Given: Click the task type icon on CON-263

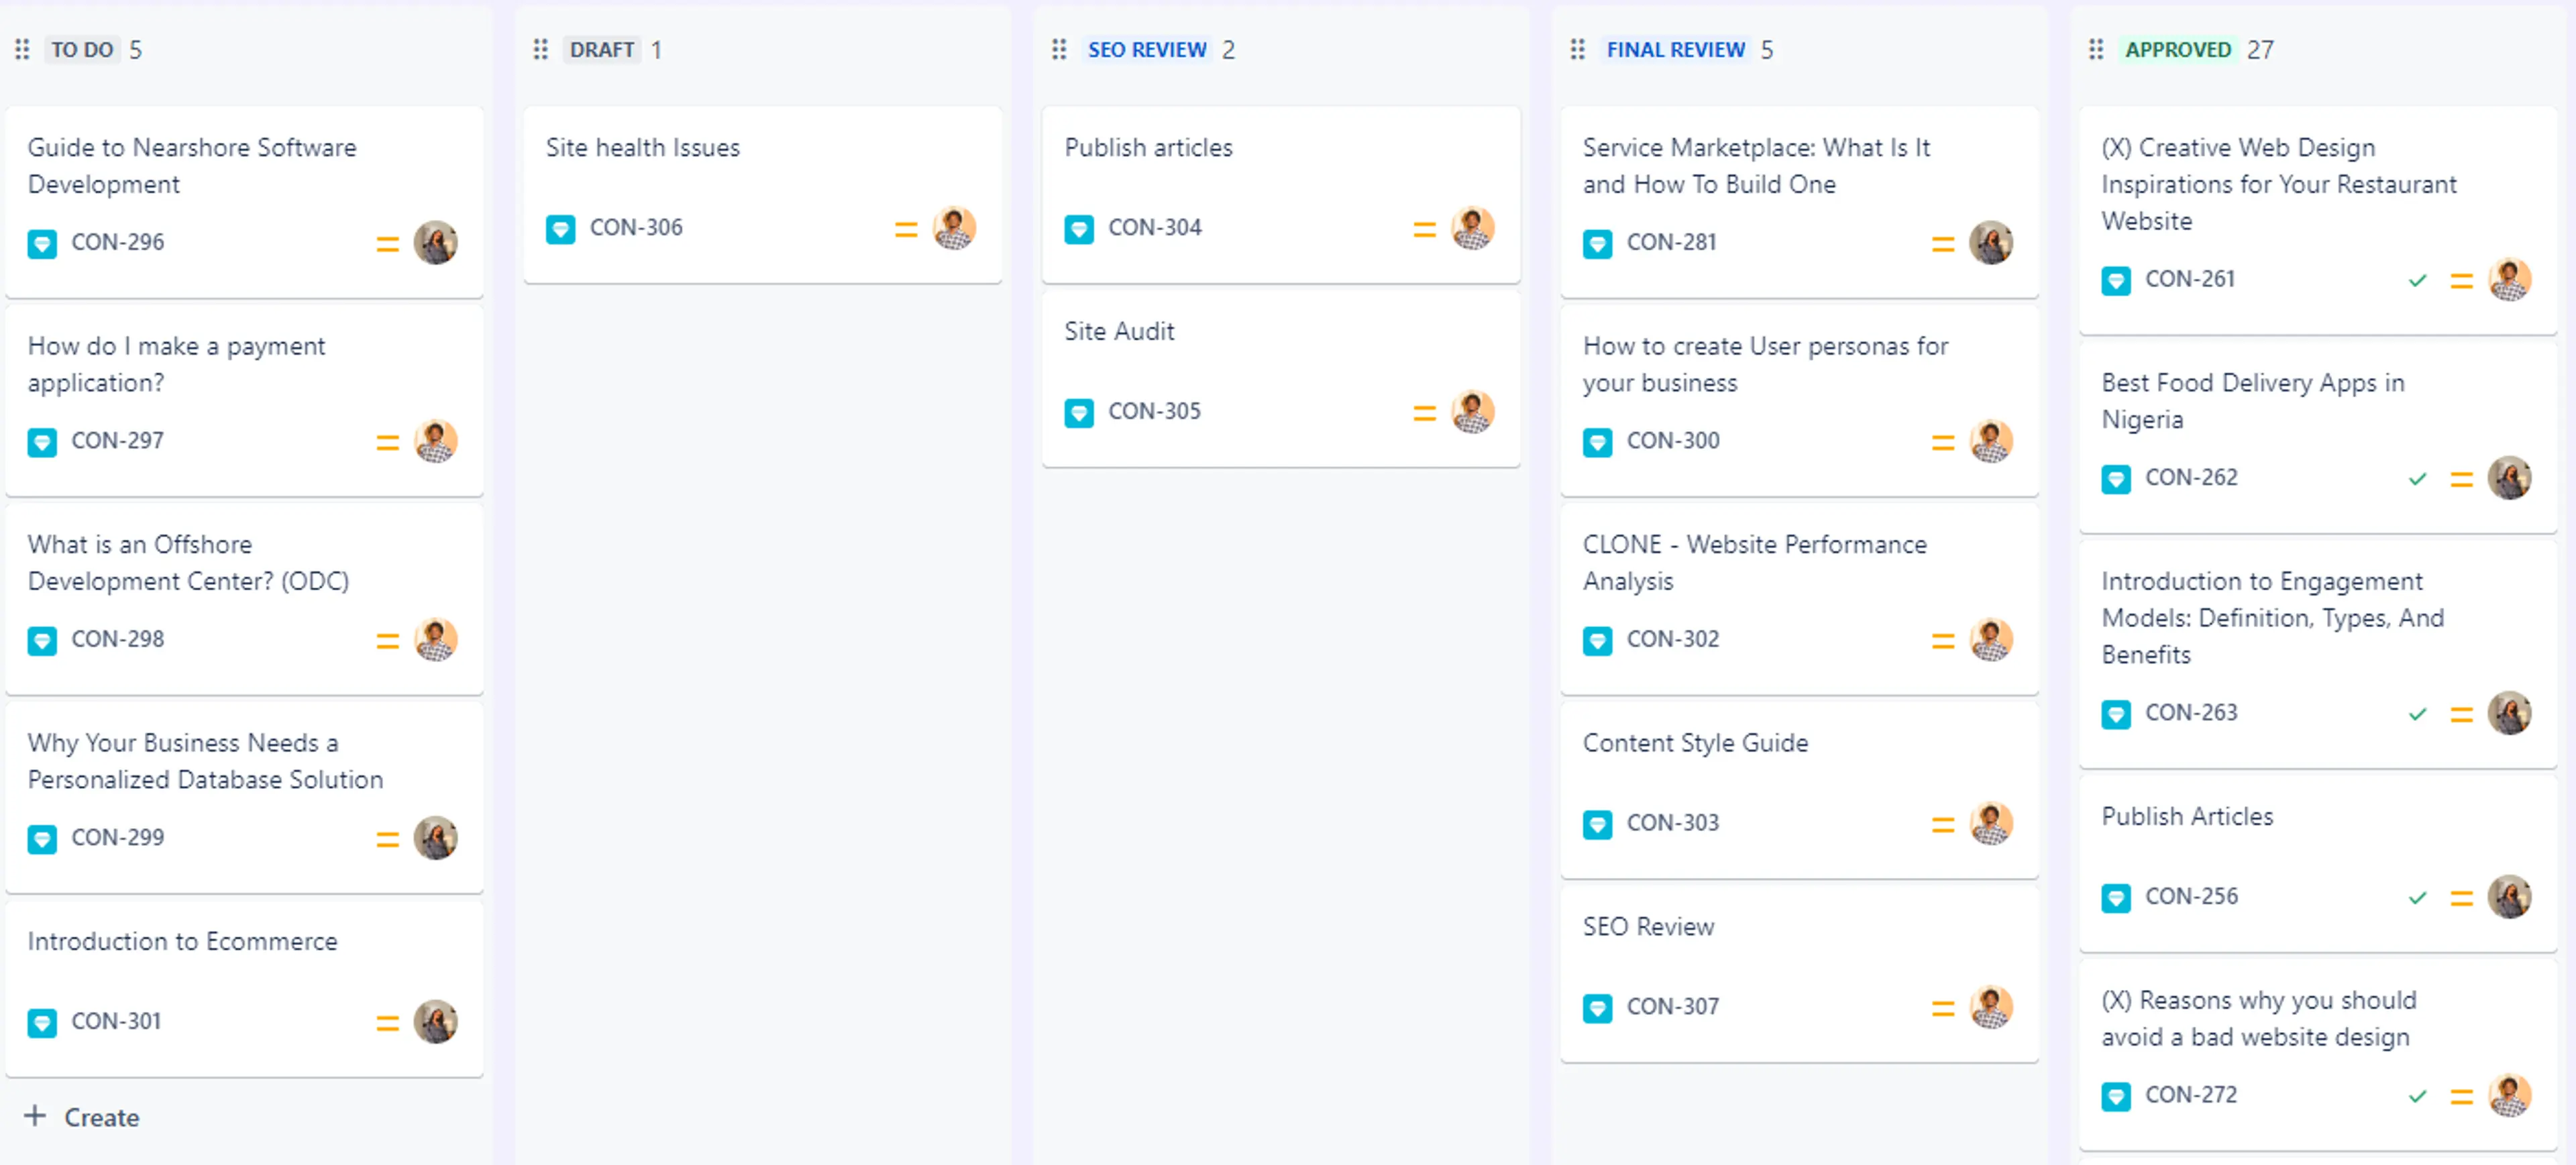Looking at the screenshot, I should tap(2116, 714).
